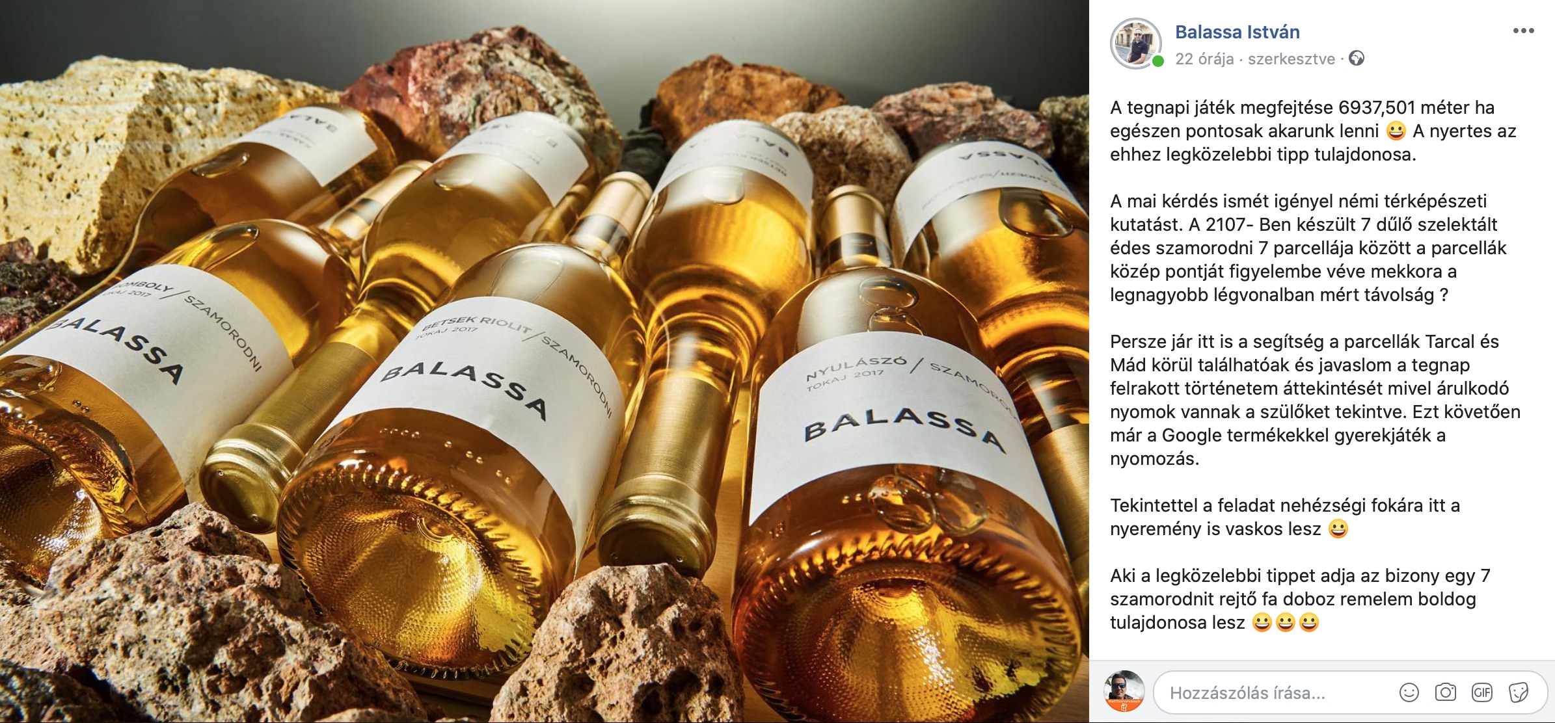Open the three-dot post options menu

tap(1523, 31)
